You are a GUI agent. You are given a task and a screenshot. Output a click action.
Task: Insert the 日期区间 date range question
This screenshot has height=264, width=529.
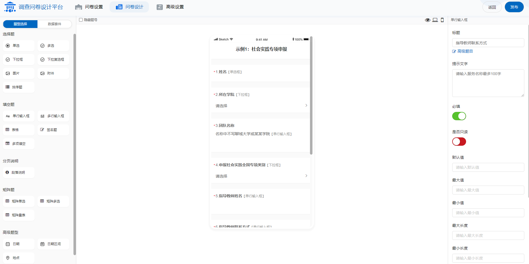pos(53,244)
